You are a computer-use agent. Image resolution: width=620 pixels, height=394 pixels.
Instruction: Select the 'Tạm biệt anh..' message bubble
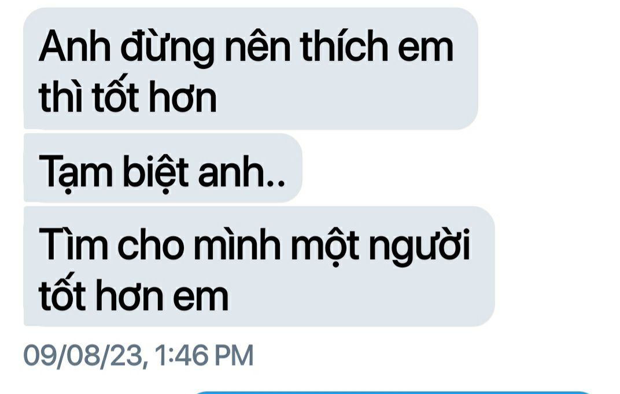coord(163,168)
